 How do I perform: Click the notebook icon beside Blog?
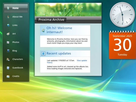(x=8, y=51)
